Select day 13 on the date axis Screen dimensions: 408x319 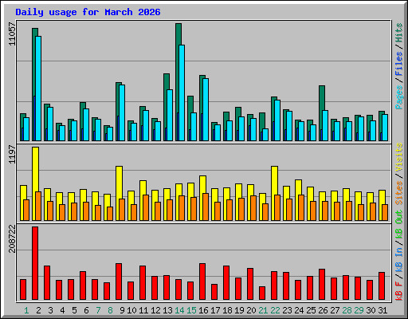(167, 310)
